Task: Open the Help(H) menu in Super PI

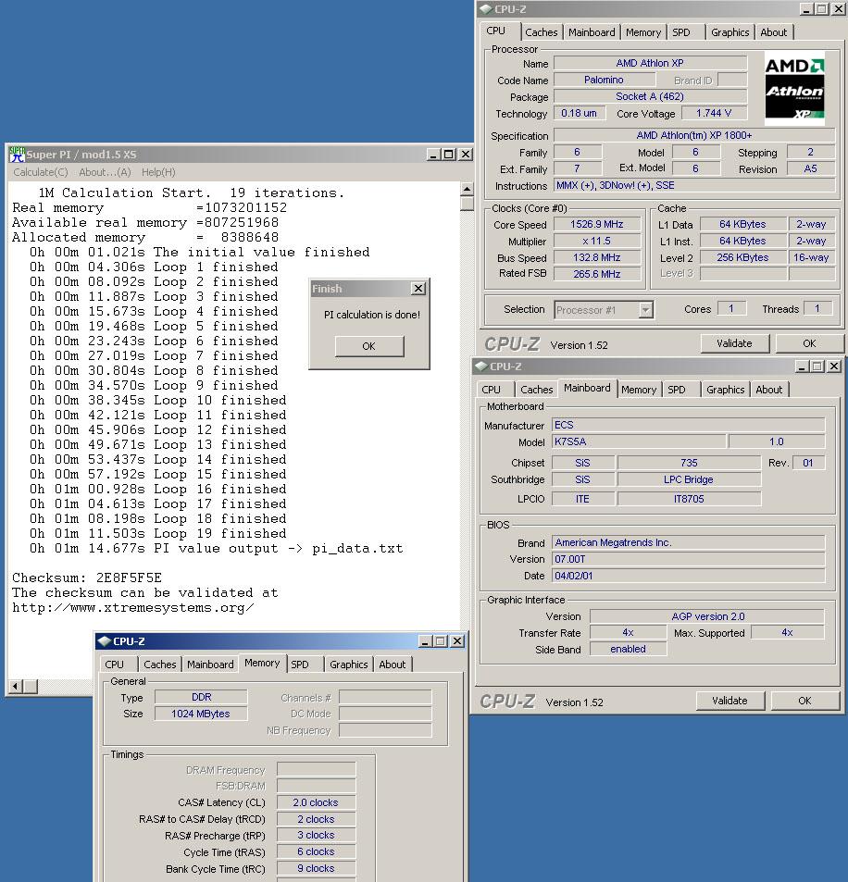Action: point(158,172)
